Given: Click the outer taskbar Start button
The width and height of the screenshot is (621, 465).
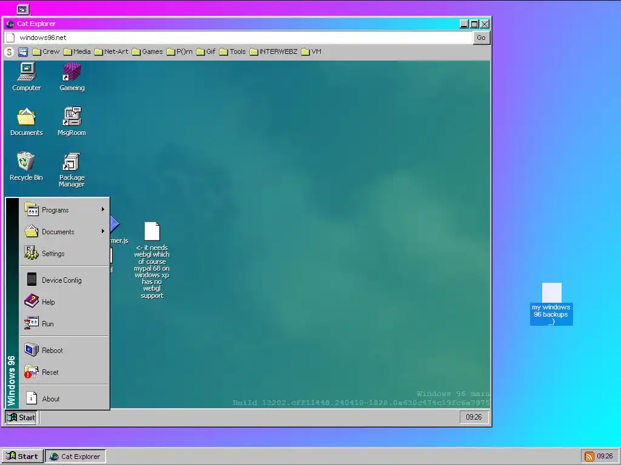Looking at the screenshot, I should pyautogui.click(x=22, y=457).
